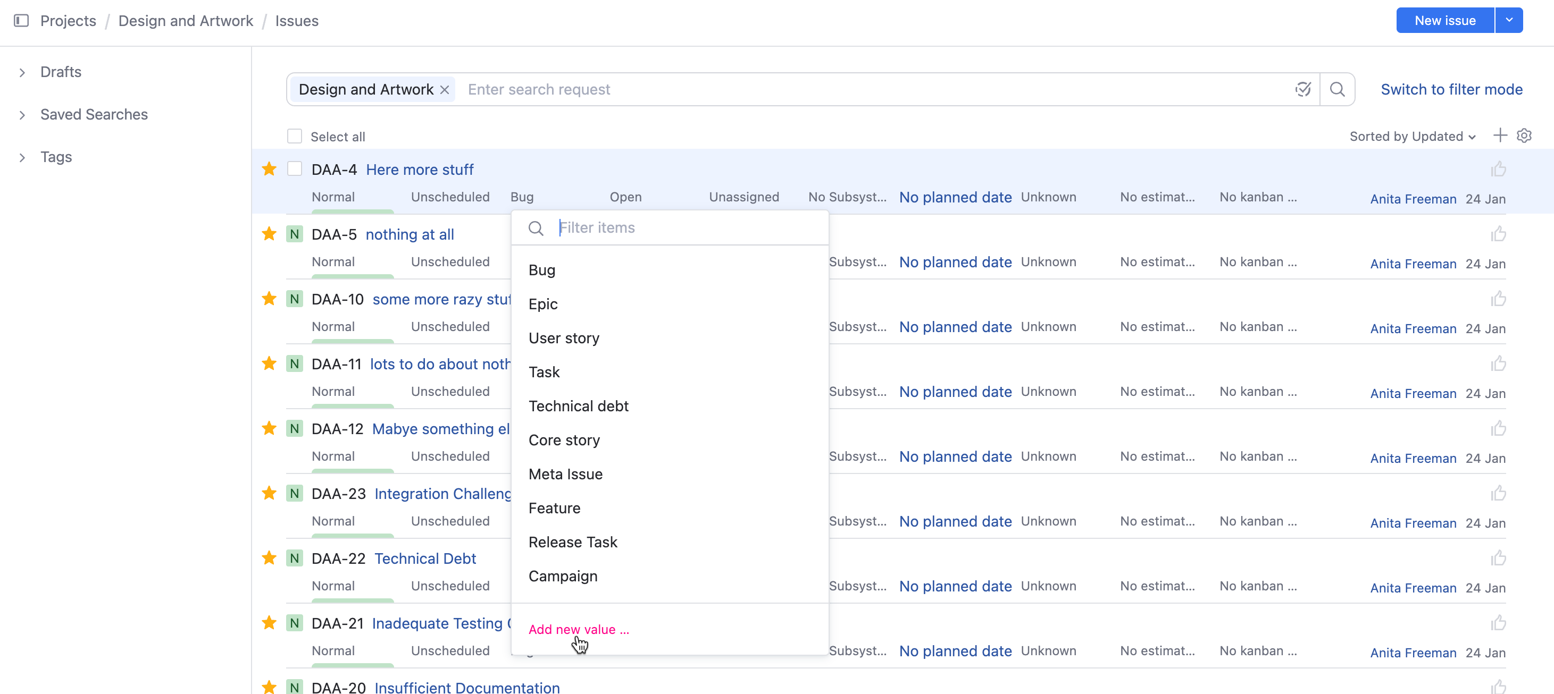Click the sidebar collapse icon
Viewport: 1554px width, 694px height.
click(x=21, y=21)
